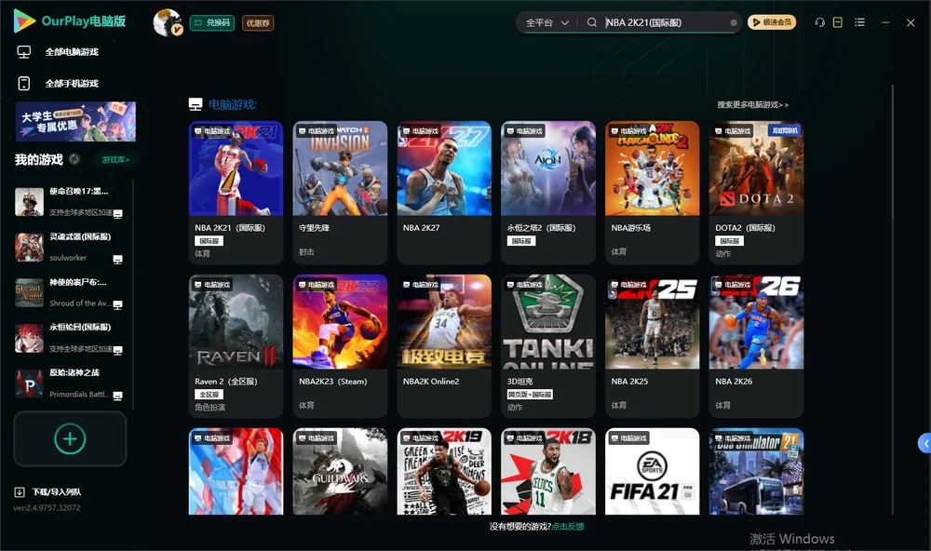Click the version text ver:2.4.9757.32072
This screenshot has height=551, width=931.
[47, 507]
